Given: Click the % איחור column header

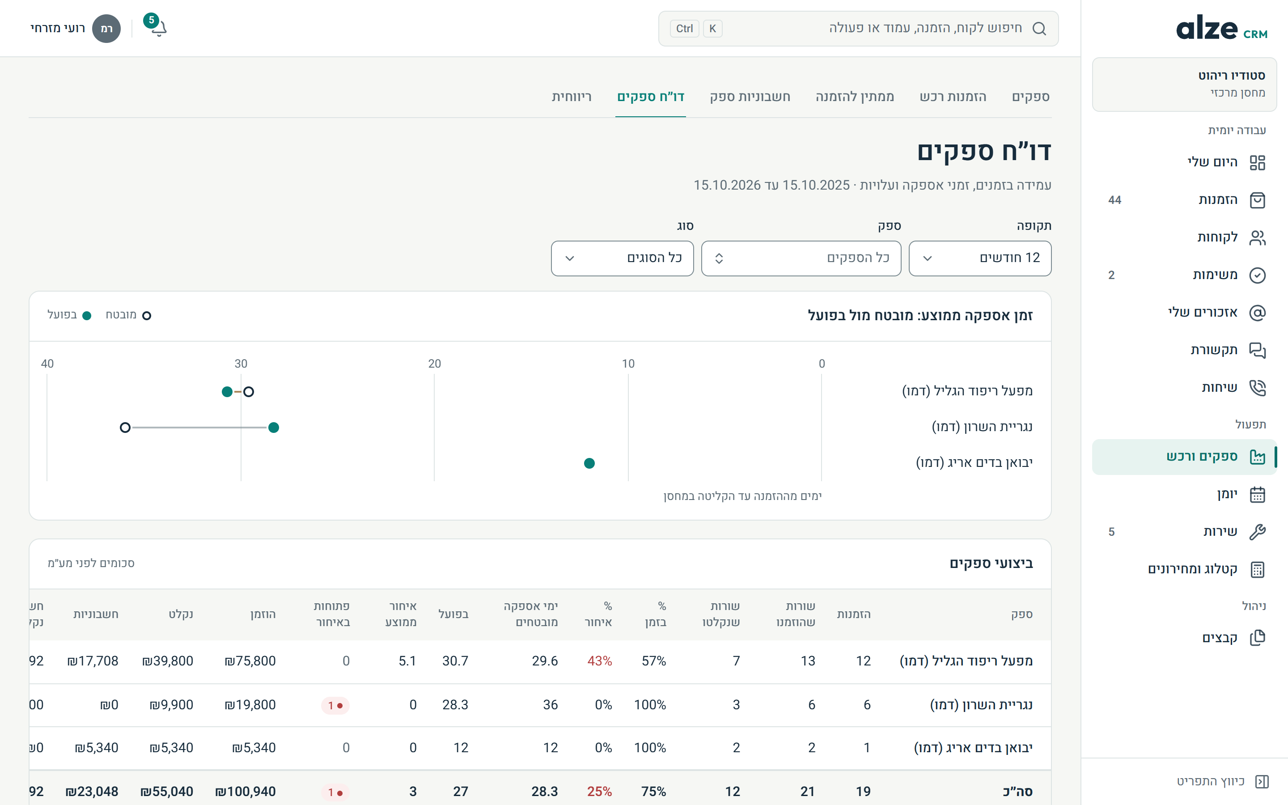Looking at the screenshot, I should pyautogui.click(x=598, y=614).
